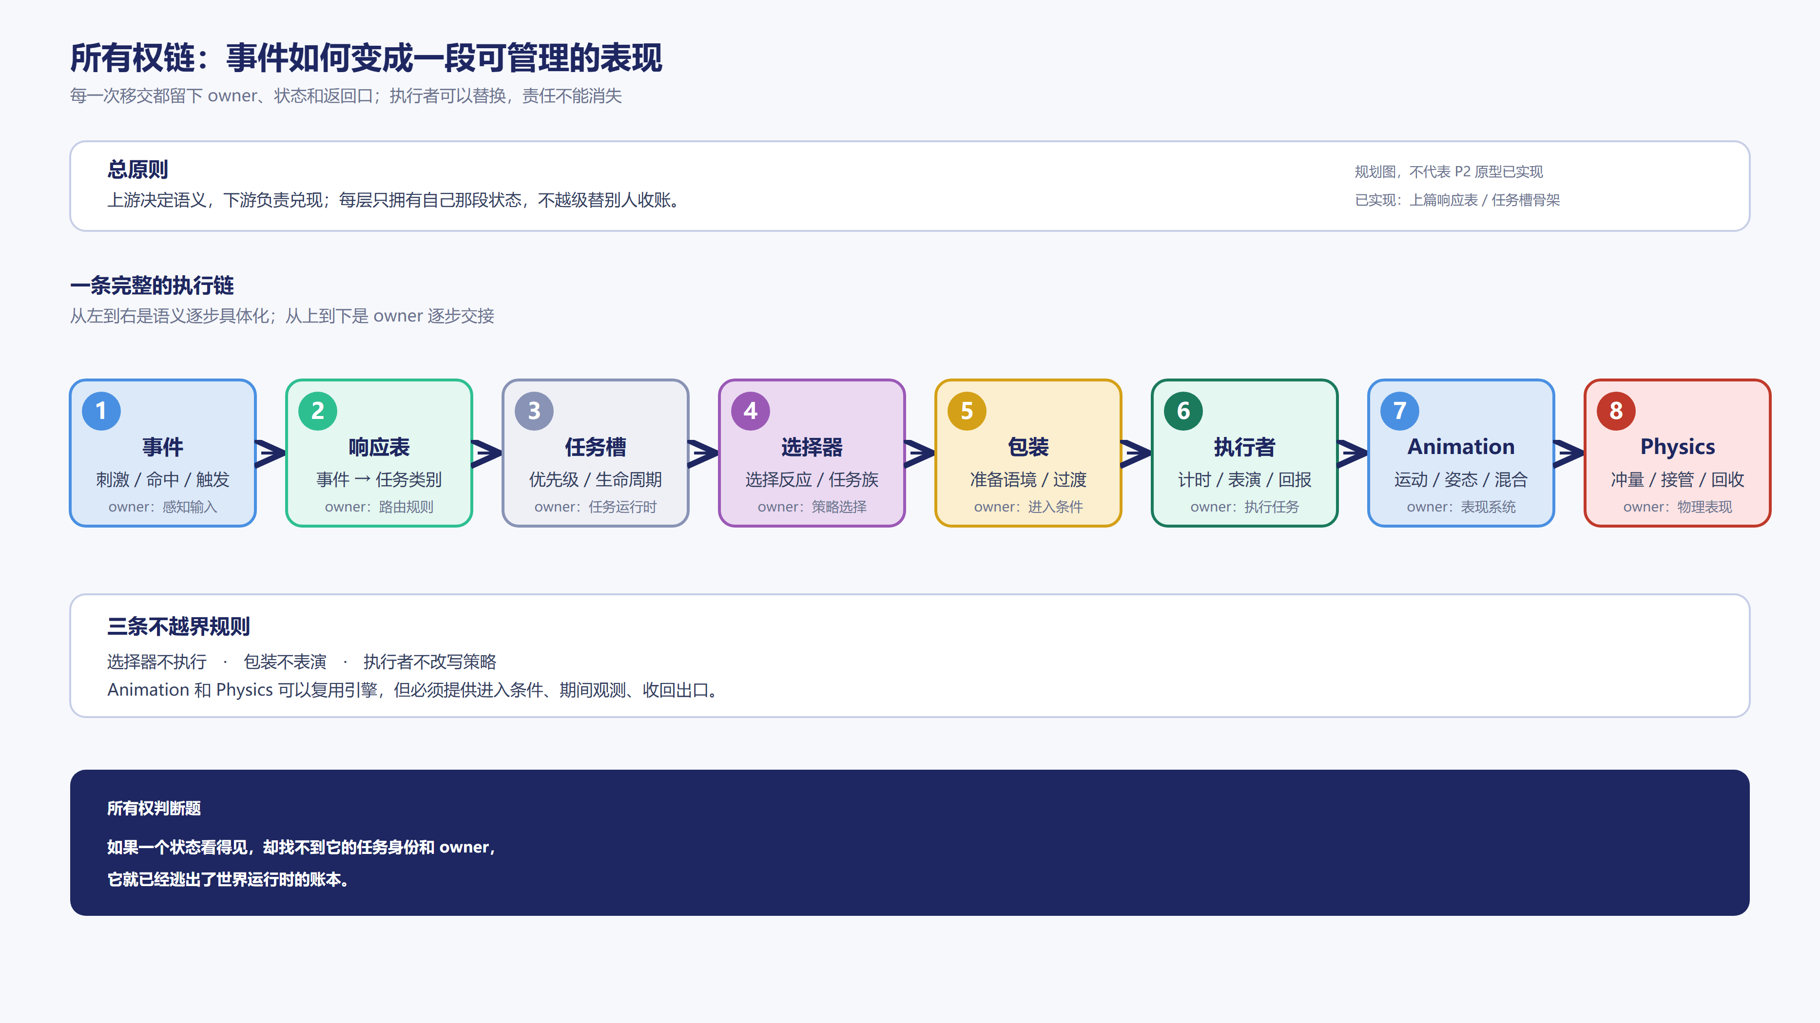Click the arrow between 任务槽 and 选择器

tap(704, 453)
